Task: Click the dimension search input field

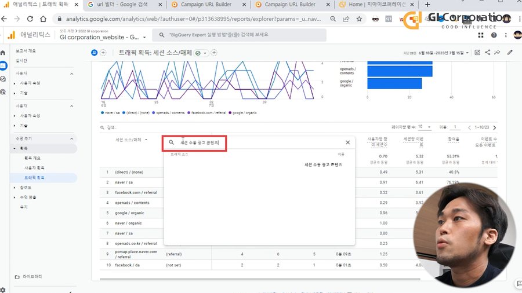Action: click(260, 142)
